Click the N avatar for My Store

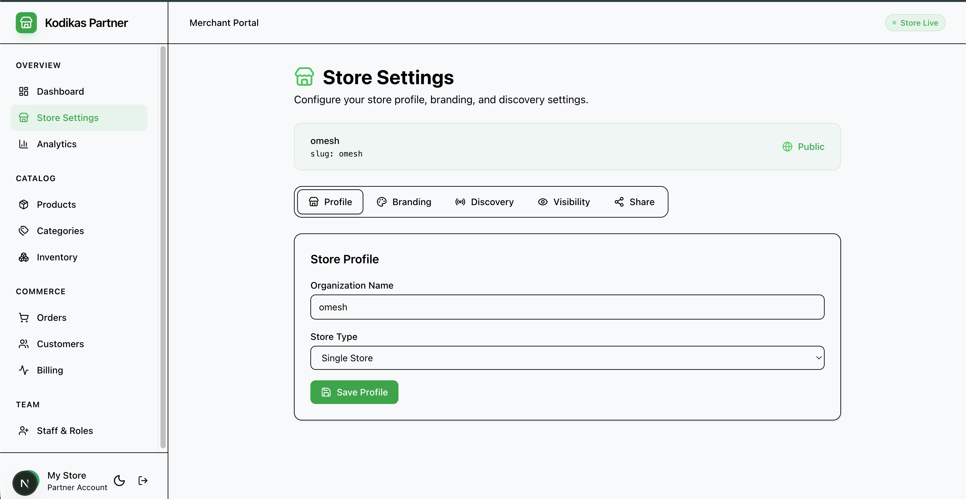[x=25, y=483]
